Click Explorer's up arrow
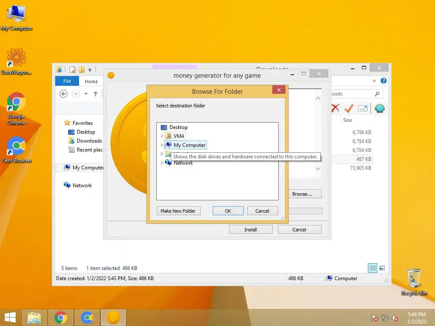 pyautogui.click(x=96, y=94)
